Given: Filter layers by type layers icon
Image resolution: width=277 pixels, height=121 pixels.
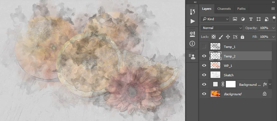Looking at the screenshot, I should pos(251,19).
